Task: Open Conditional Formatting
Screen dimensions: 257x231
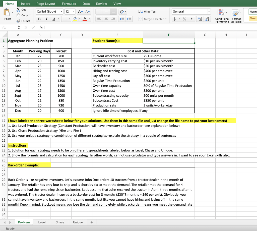Action: tap(222, 15)
